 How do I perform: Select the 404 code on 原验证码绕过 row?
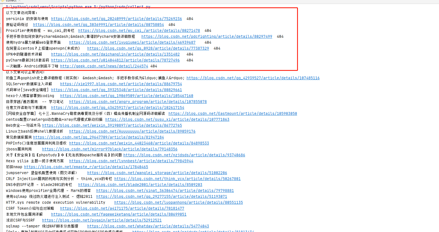point(172,25)
